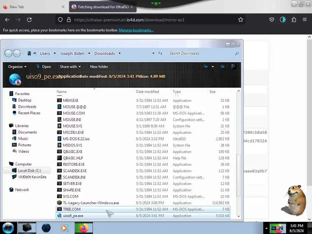Viewport: 312px width, 234px height.
Task: Open the Manage bookmarks link
Action: pyautogui.click(x=136, y=30)
